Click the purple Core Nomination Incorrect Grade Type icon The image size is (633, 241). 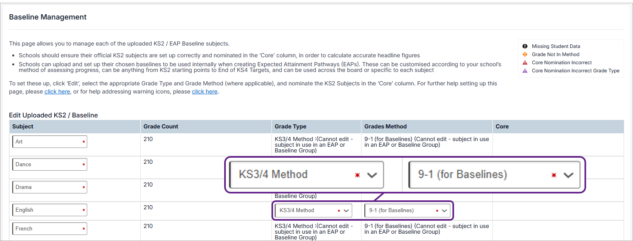525,71
